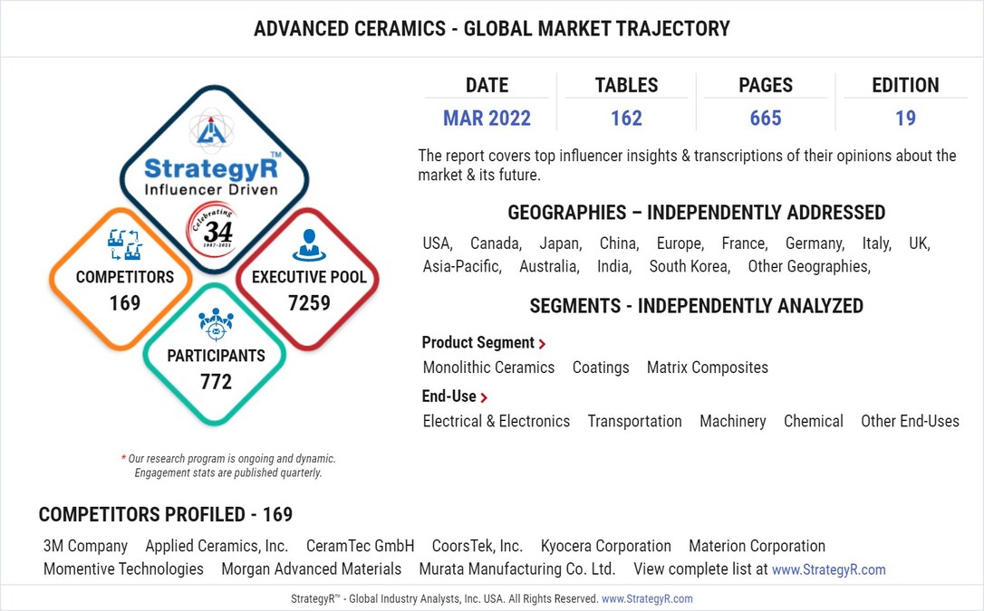Viewport: 984px width, 611px height.
Task: Click the Executive Pool person icon
Action: point(309,245)
